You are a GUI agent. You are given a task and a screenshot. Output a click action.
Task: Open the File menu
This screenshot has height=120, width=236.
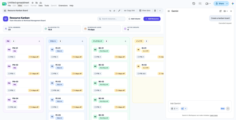9,6
